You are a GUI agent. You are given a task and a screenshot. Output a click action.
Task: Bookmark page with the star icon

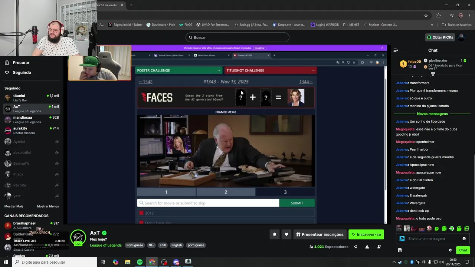(426, 16)
